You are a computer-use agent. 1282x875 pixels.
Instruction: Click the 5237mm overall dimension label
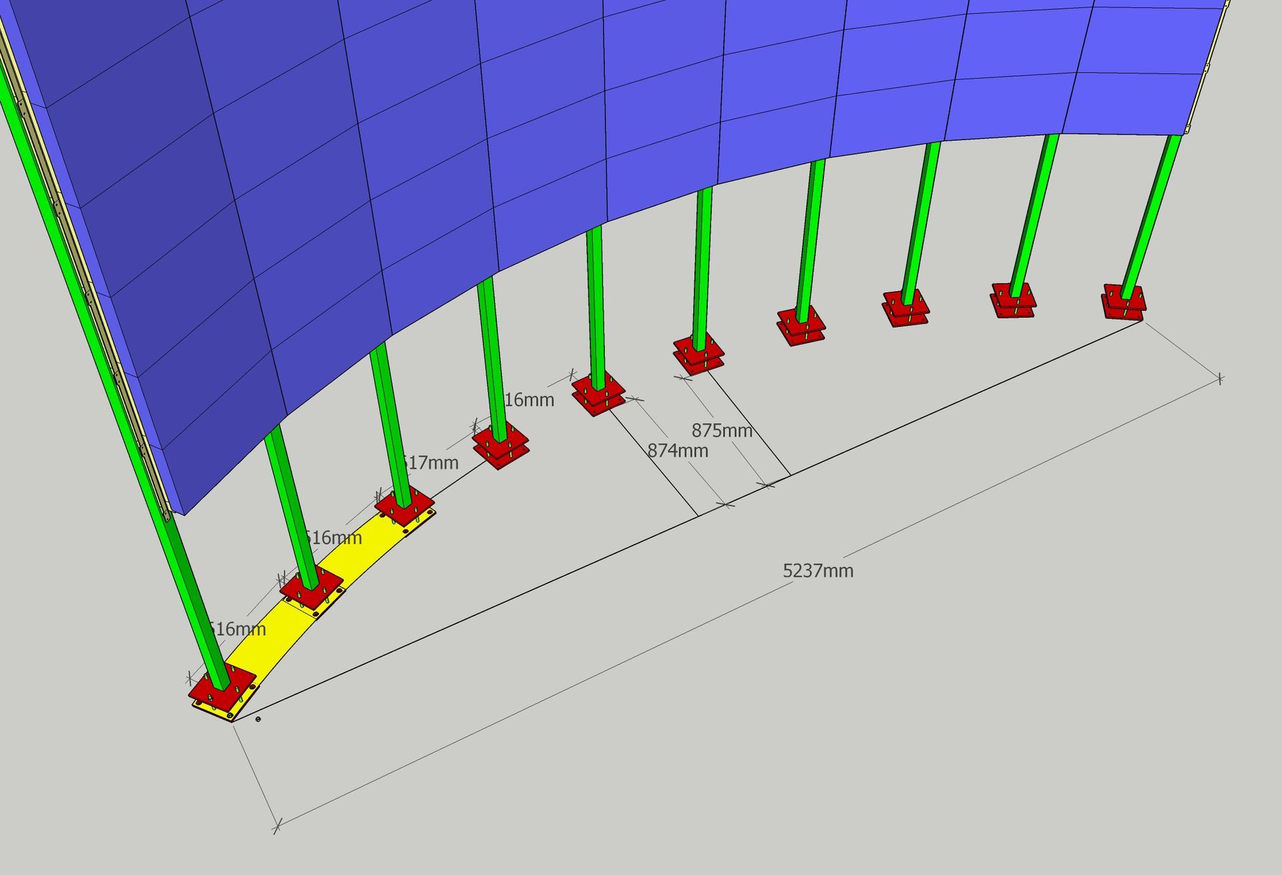tap(817, 571)
